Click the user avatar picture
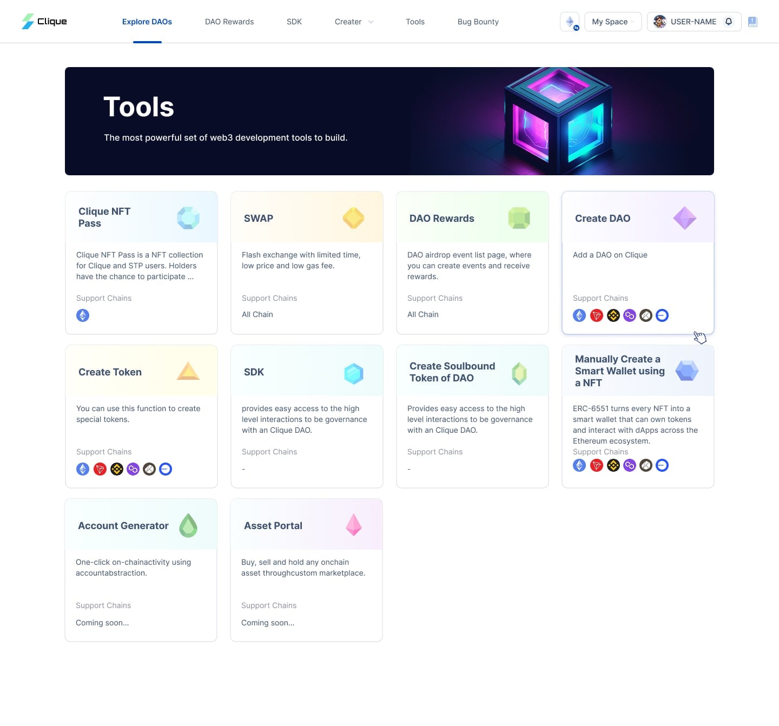The width and height of the screenshot is (779, 726). coord(659,22)
